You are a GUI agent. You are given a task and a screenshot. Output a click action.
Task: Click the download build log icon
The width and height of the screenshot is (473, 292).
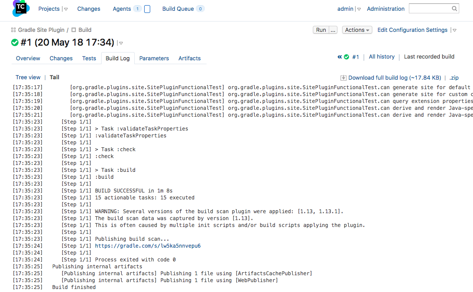(x=343, y=78)
